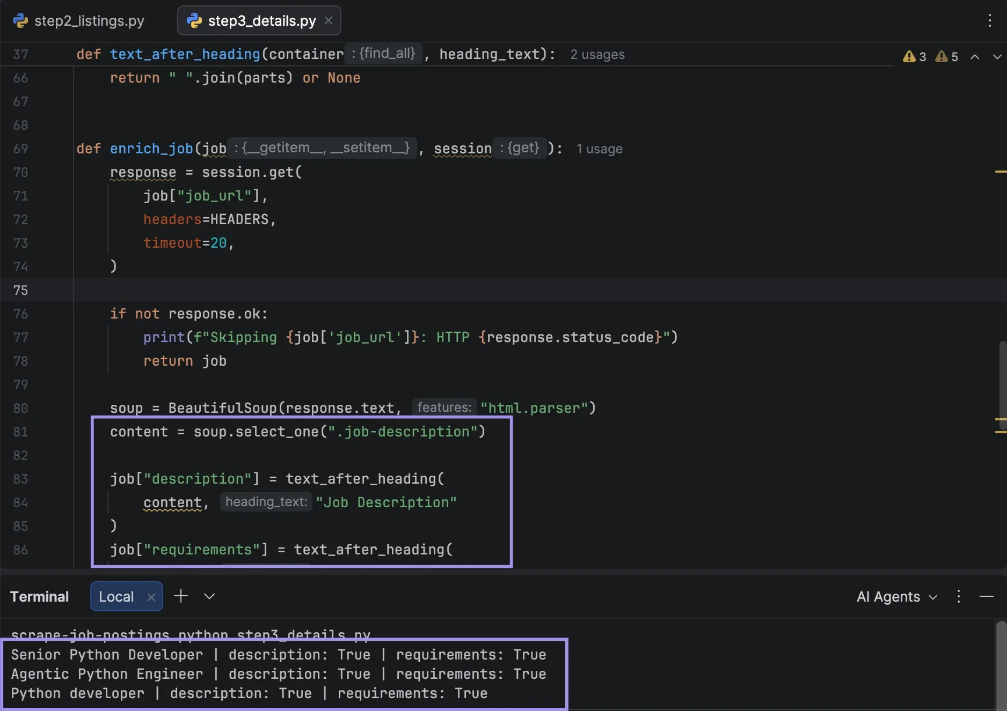Click line number 75 in gutter

[x=20, y=290]
